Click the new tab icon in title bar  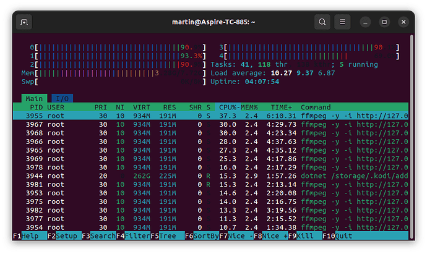[x=24, y=22]
